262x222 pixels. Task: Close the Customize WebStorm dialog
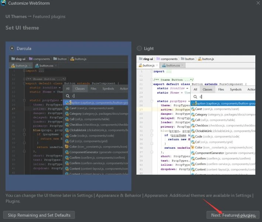pyautogui.click(x=258, y=3)
